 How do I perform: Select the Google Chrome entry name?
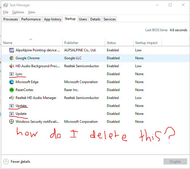point(28,58)
